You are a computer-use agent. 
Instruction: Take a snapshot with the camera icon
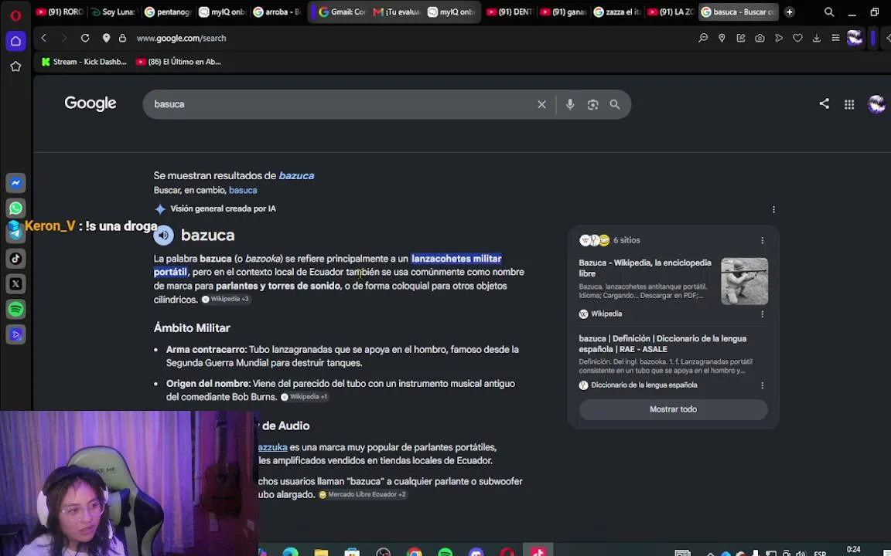(x=760, y=38)
